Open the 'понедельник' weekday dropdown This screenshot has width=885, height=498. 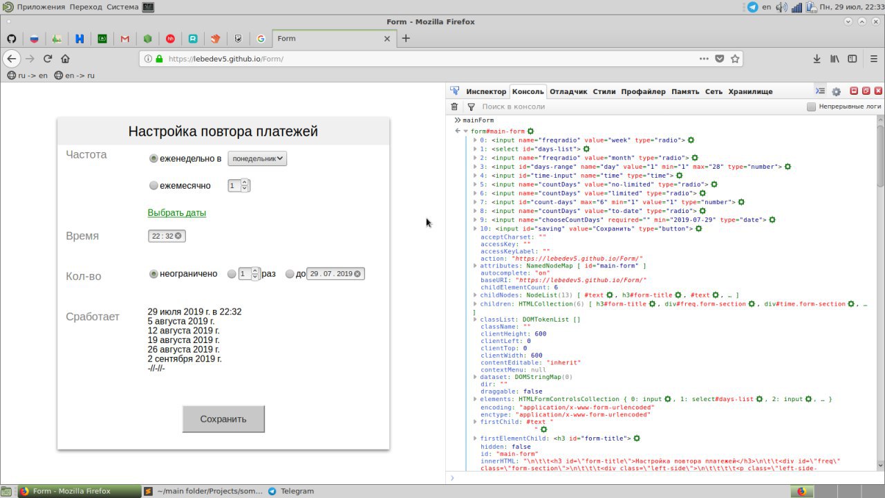point(257,158)
